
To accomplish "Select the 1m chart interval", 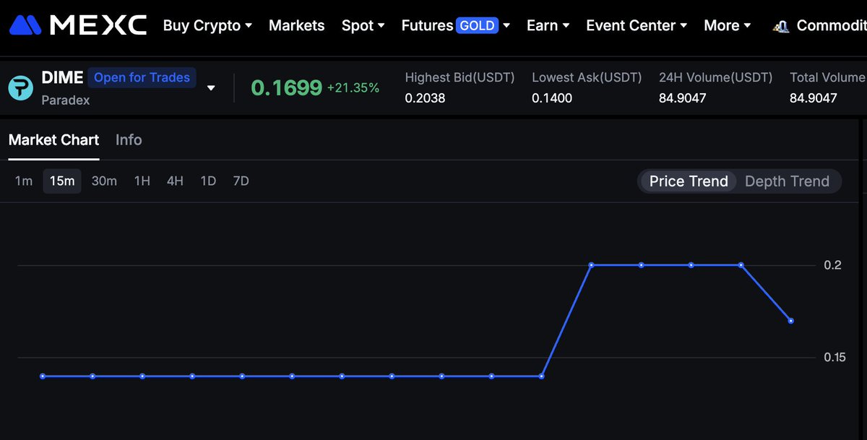I will (x=24, y=181).
